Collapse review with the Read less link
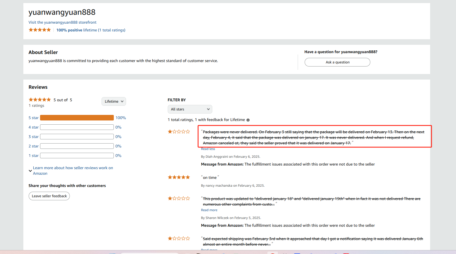Screen dimensions: 456x254 [208, 149]
